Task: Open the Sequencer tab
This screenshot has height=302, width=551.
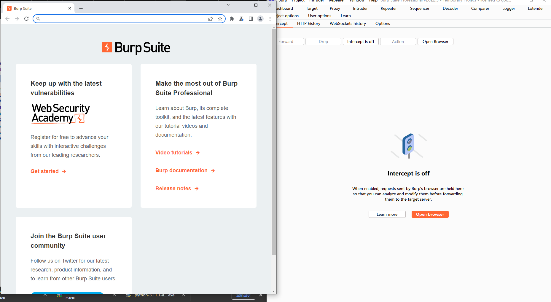Action: (420, 9)
